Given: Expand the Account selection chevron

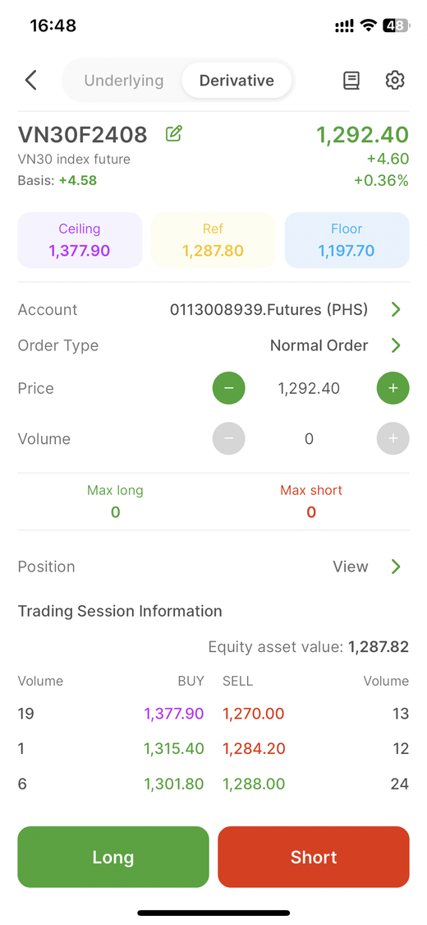Looking at the screenshot, I should pos(396,310).
